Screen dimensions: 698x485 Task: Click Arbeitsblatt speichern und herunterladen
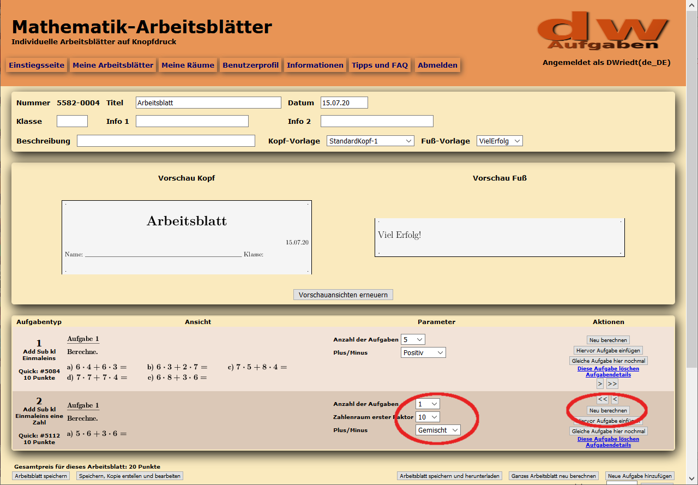[x=450, y=476]
